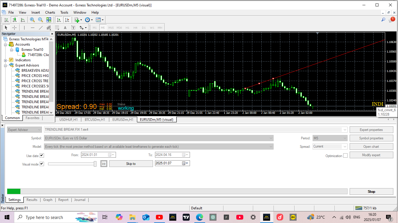Tile windows using the colored grid icon
Screen dimensions: 398x223
49,20
